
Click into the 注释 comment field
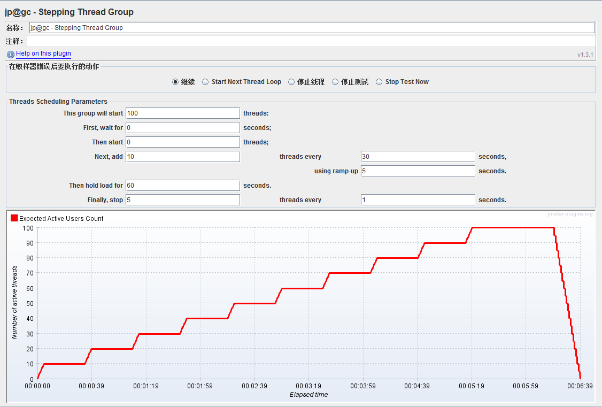[311, 41]
